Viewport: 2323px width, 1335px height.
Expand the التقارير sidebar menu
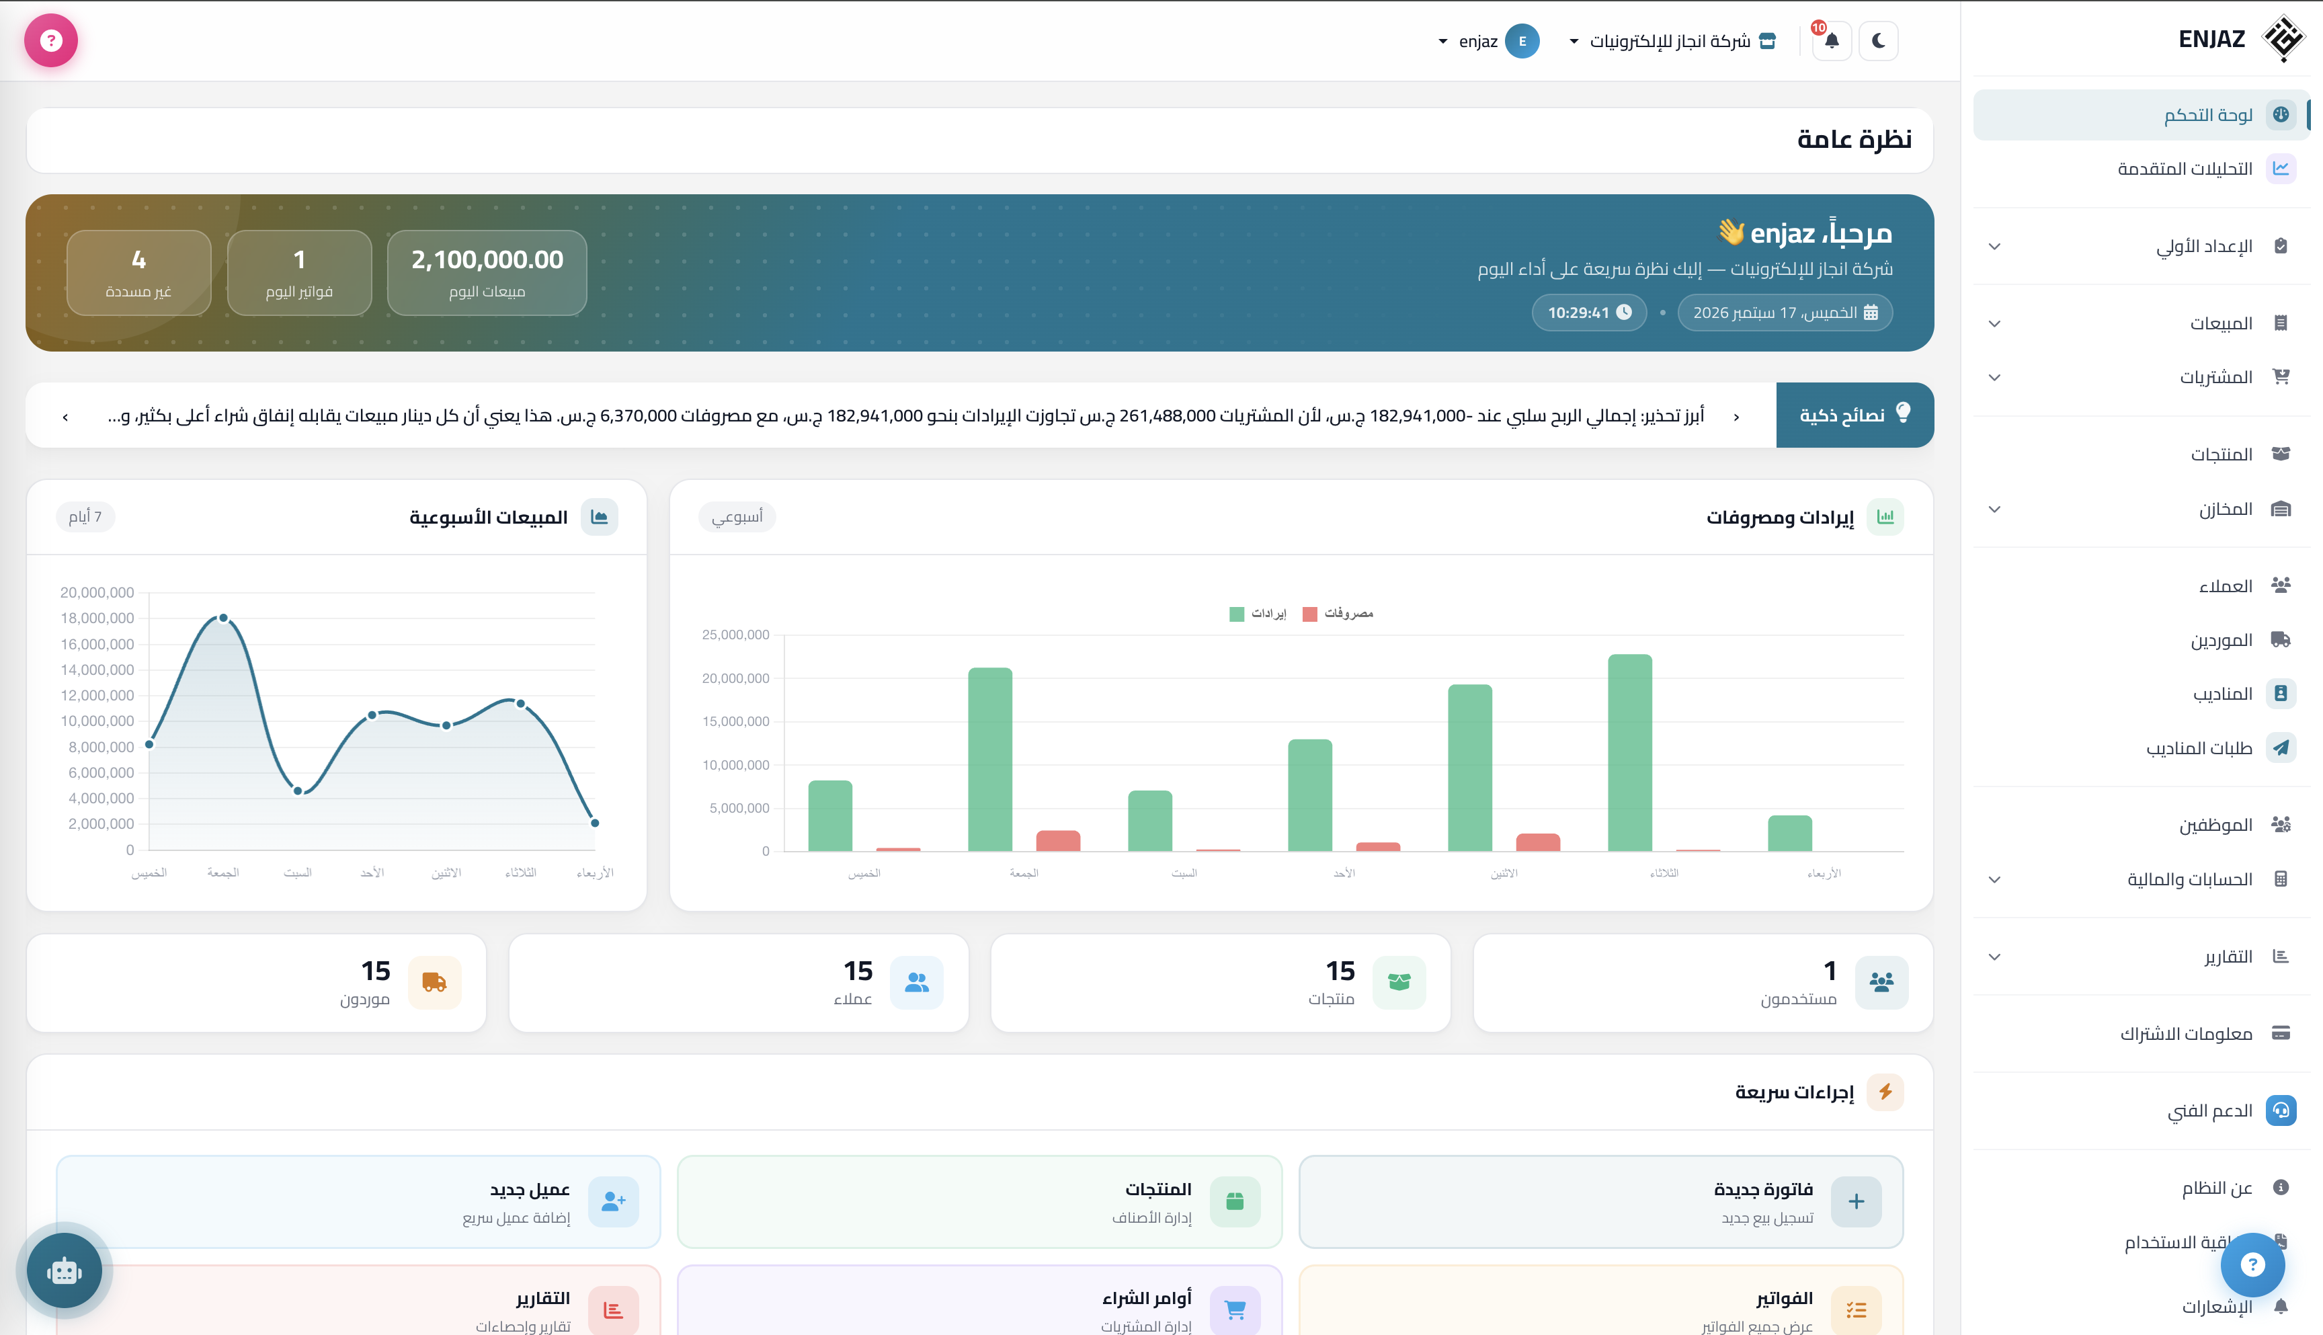coord(2141,957)
